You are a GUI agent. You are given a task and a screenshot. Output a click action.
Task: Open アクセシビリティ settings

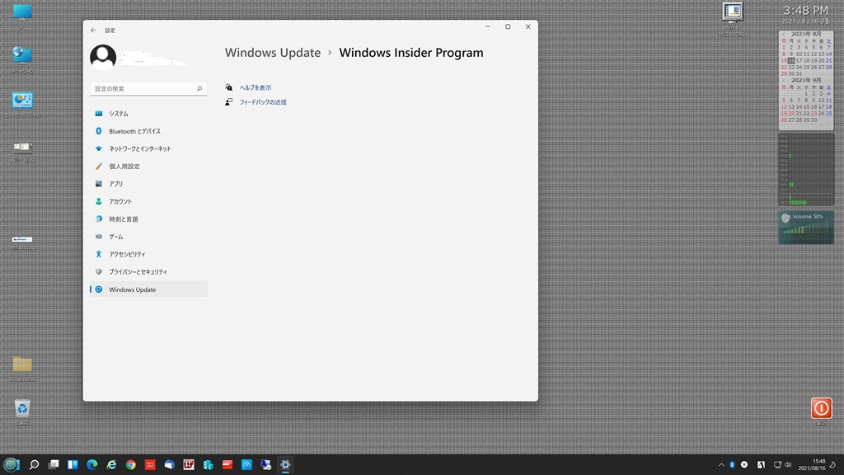[148, 254]
